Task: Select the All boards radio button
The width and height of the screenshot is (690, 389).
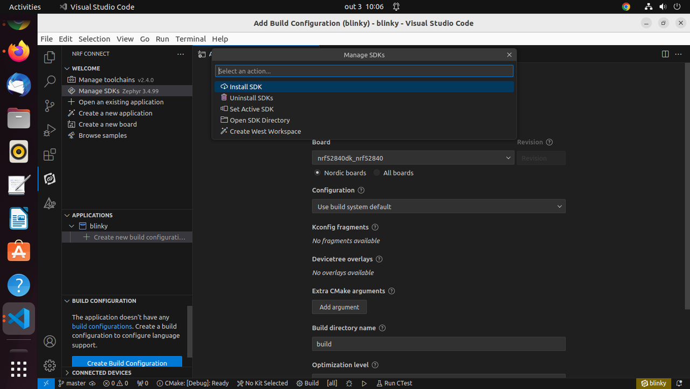Action: (377, 173)
